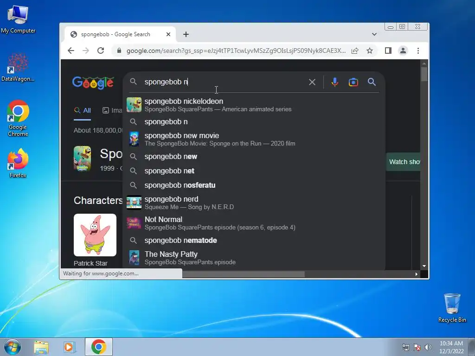Click SpongeBob knowledge panel poster

click(x=83, y=159)
